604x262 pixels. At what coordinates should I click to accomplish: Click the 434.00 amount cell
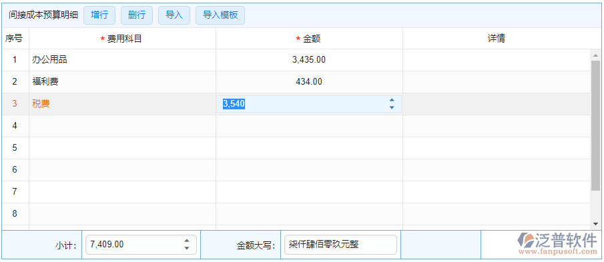point(309,82)
